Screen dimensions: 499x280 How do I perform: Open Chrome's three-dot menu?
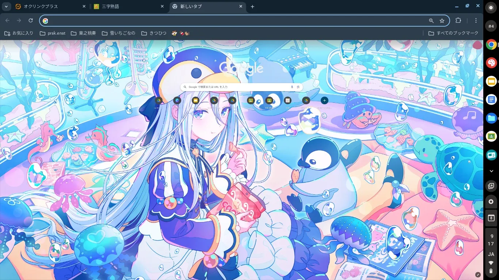point(476,21)
